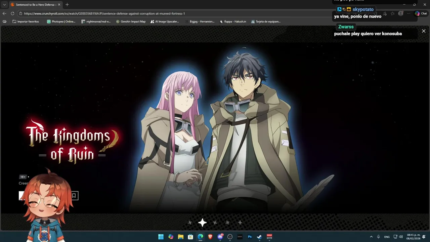Open the nightmareai/real-e... bookmark
The height and width of the screenshot is (242, 430).
[96, 22]
